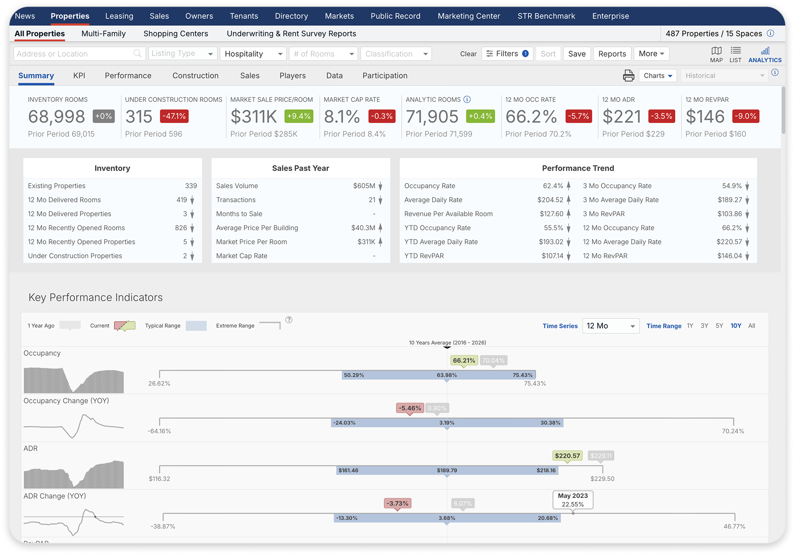Screen dimensions: 795x555
Task: Click the Reports button
Action: point(612,53)
